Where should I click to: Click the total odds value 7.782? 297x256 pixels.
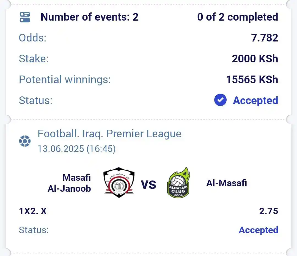[x=265, y=38]
